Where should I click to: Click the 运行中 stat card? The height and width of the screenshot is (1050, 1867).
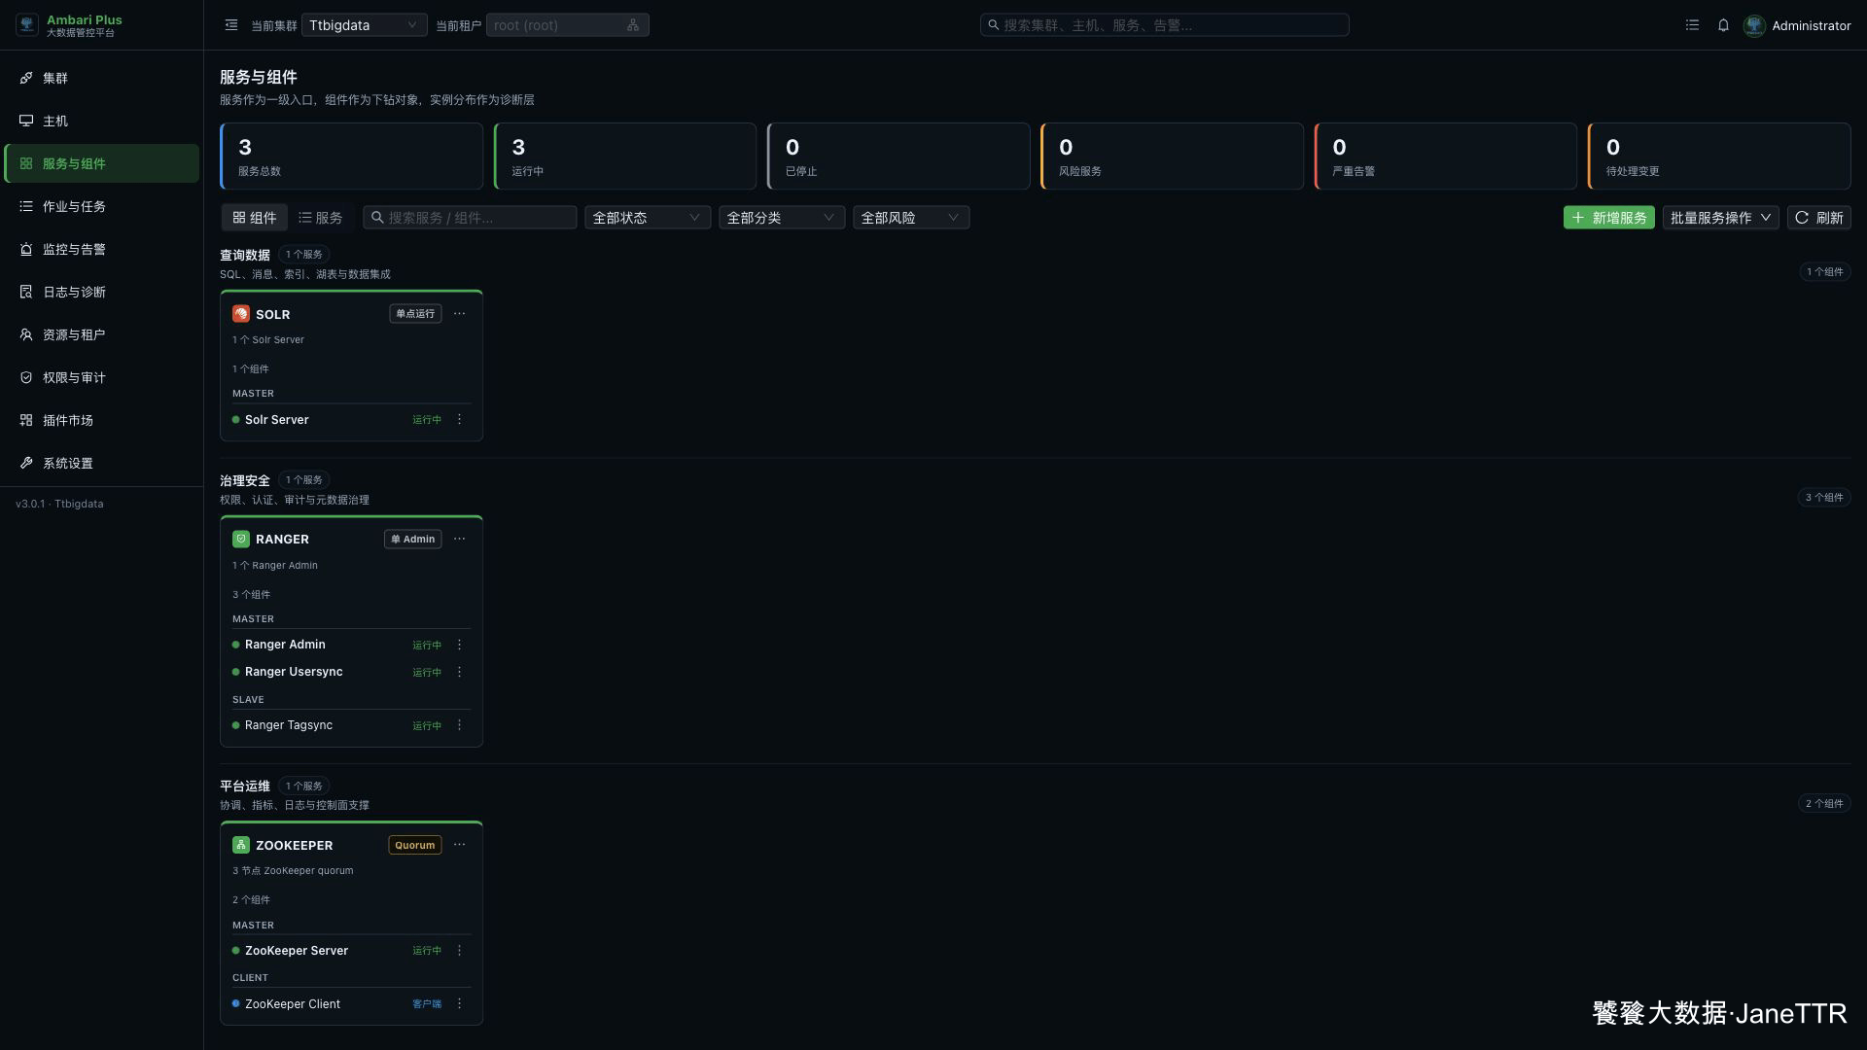tap(624, 156)
